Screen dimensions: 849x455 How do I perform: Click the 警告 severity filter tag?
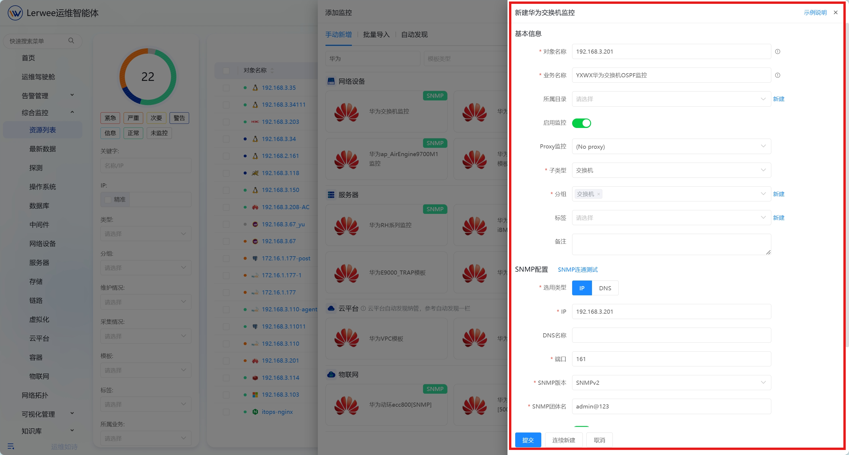click(179, 118)
